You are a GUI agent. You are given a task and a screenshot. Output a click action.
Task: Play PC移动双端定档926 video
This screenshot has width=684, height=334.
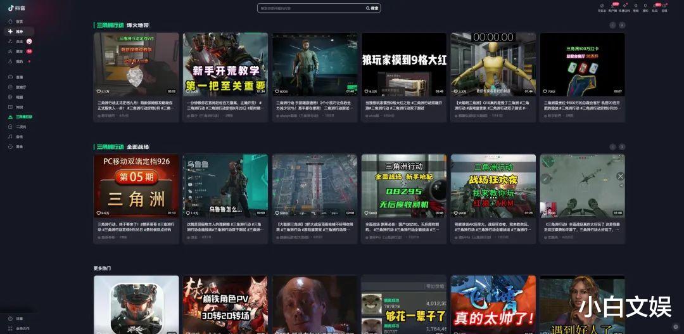pyautogui.click(x=136, y=186)
